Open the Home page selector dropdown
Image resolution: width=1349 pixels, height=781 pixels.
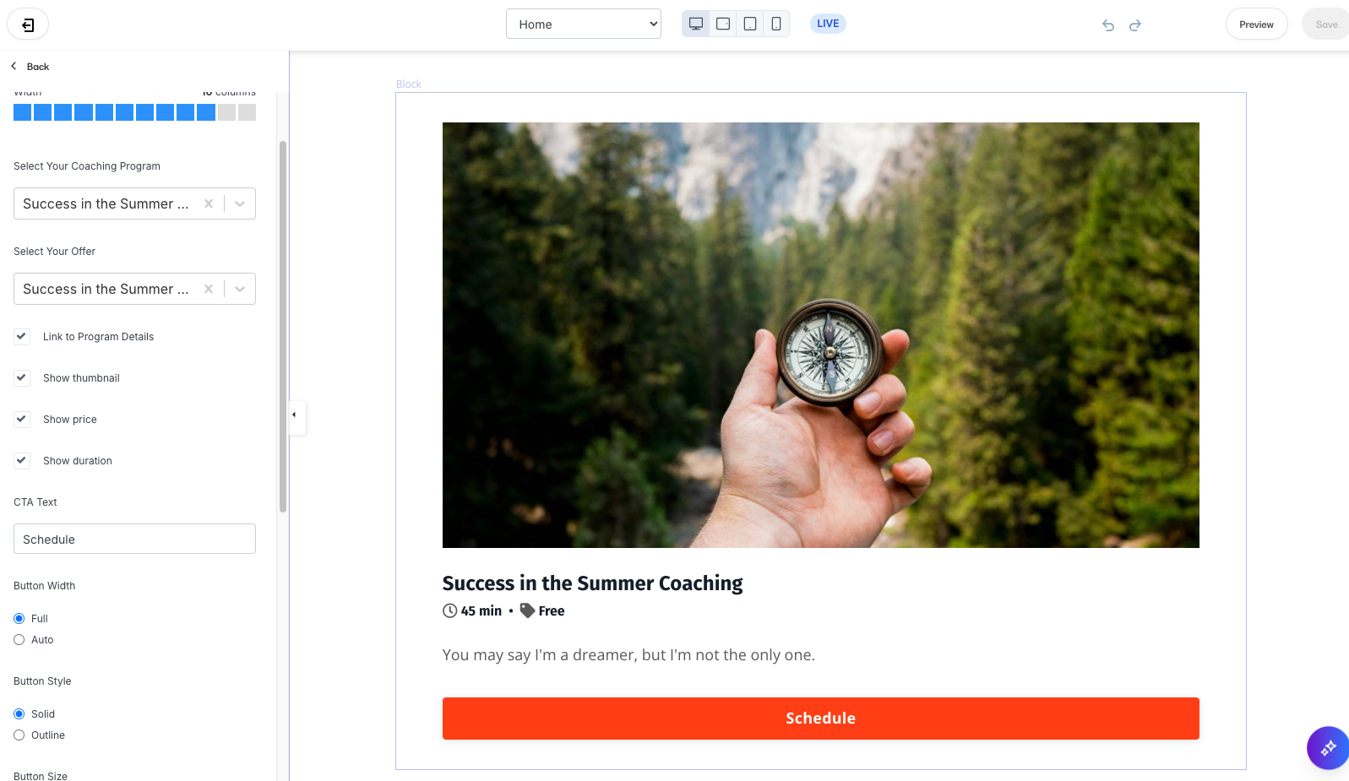(584, 24)
